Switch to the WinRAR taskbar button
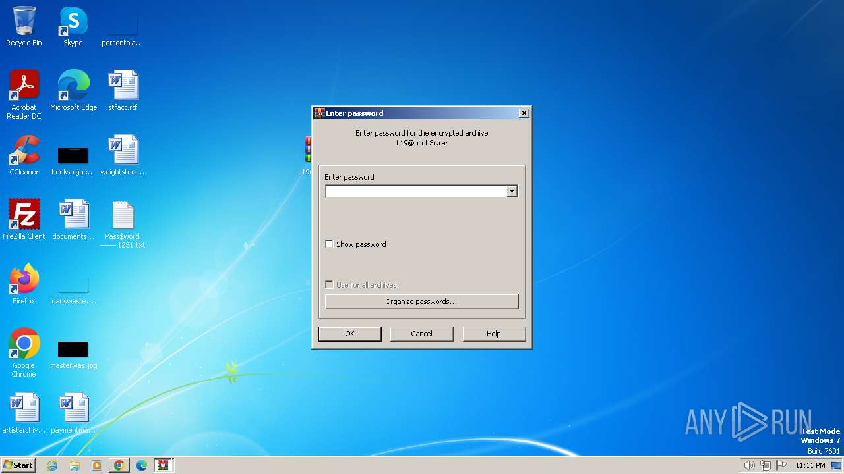 163,465
